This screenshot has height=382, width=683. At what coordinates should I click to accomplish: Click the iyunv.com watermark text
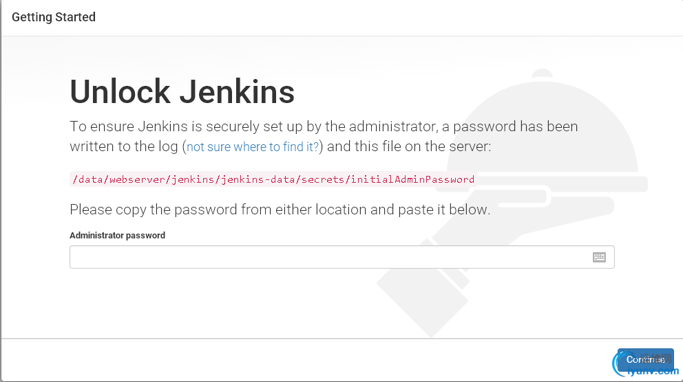point(653,371)
